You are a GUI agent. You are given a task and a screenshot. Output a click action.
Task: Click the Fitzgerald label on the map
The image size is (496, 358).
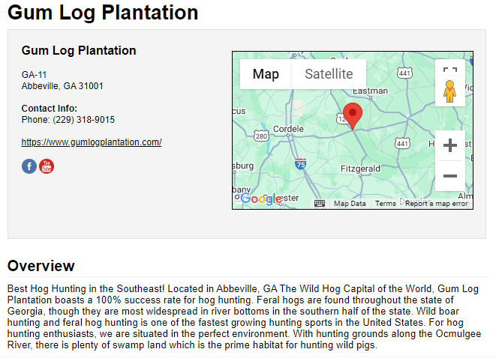360,169
